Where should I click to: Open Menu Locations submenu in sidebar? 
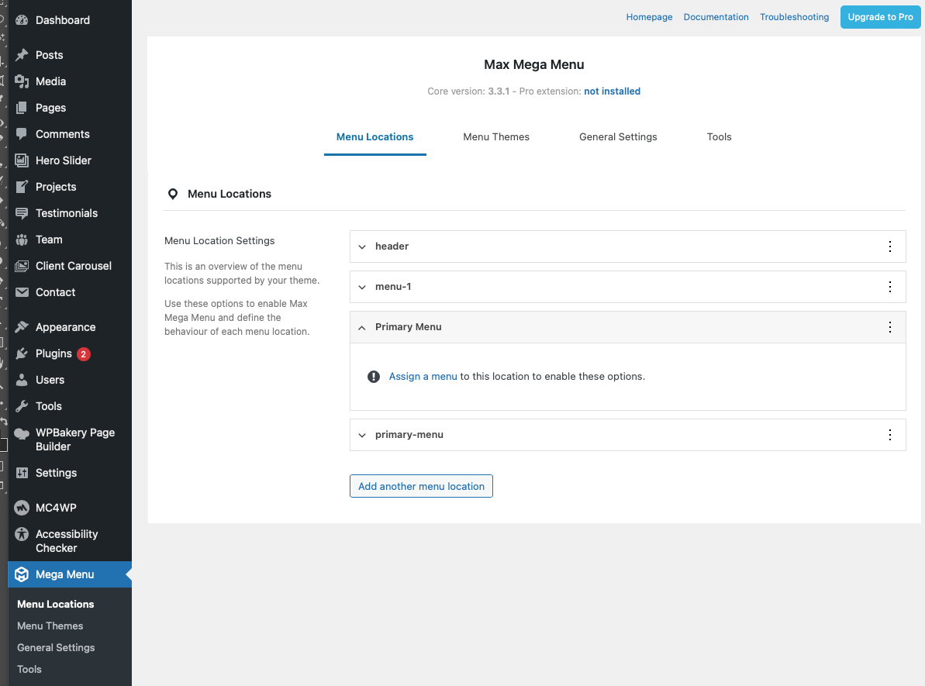[56, 604]
